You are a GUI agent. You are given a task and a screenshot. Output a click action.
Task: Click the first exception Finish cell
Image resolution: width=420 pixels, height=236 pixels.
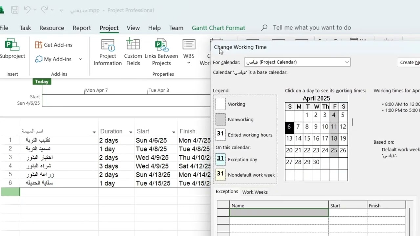[387, 213]
